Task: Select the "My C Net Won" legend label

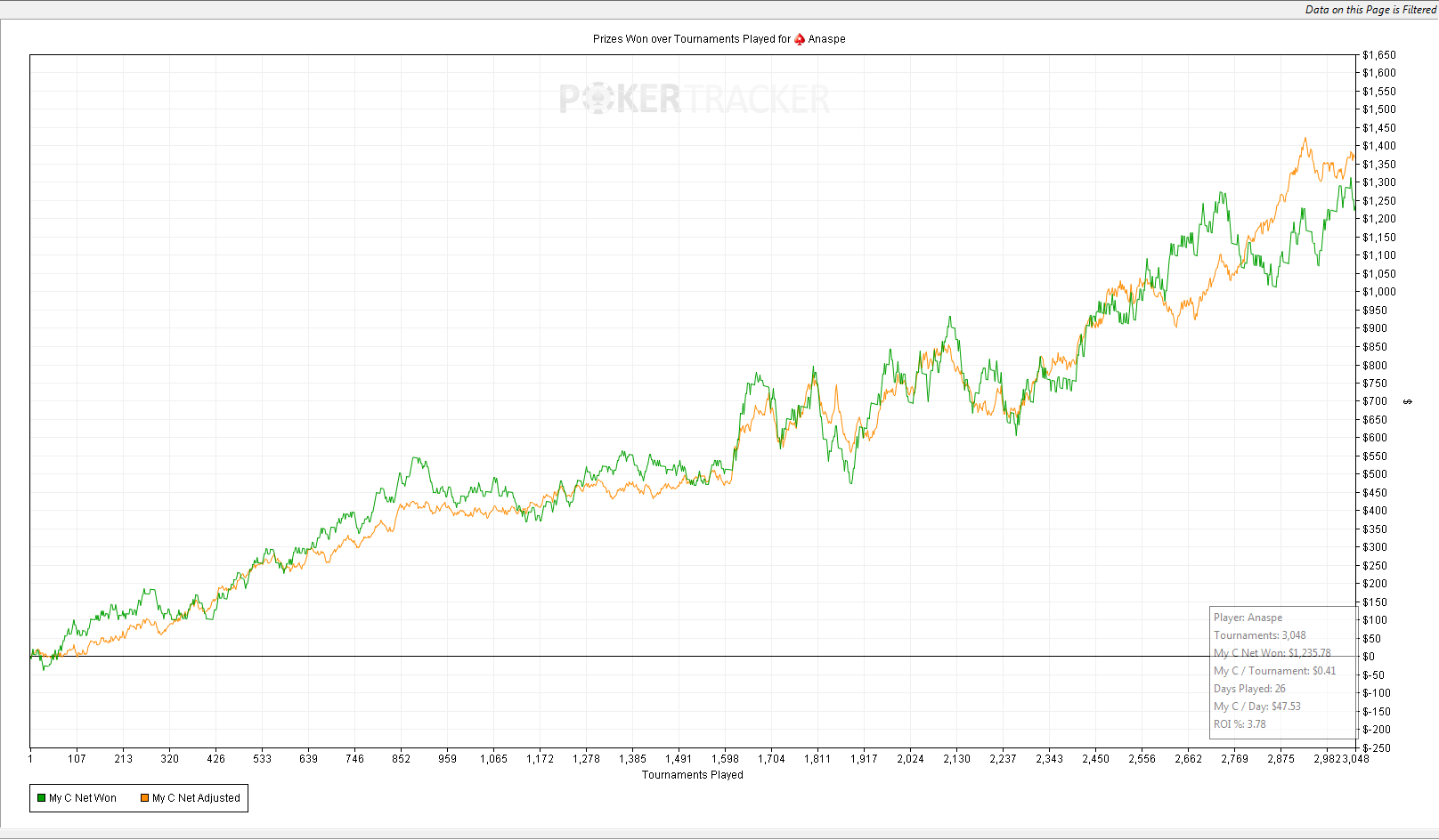Action: (x=83, y=798)
